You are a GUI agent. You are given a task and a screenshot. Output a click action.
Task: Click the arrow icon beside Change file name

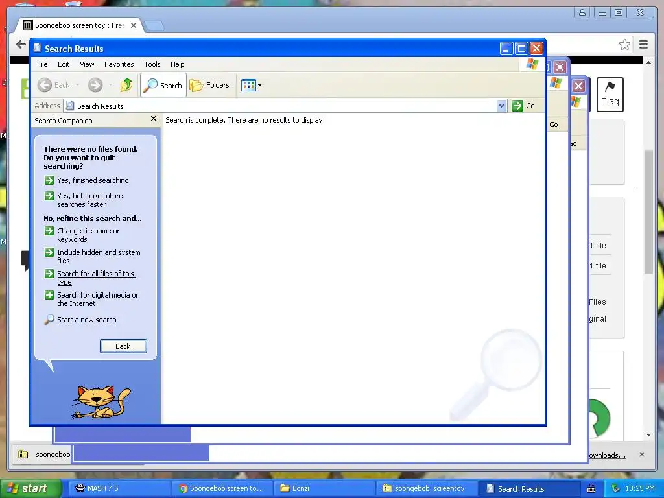[49, 231]
